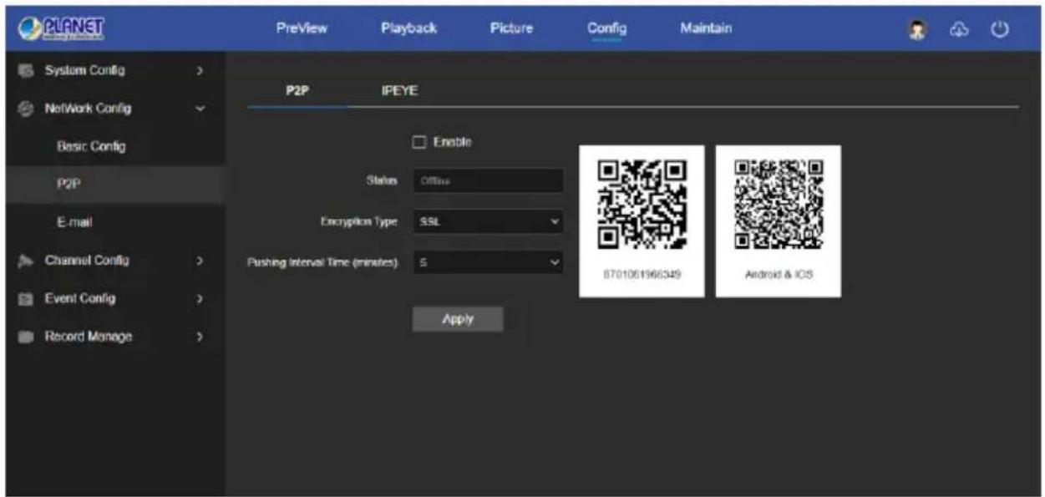The image size is (1045, 497).
Task: Open the user account icon
Action: point(917,28)
